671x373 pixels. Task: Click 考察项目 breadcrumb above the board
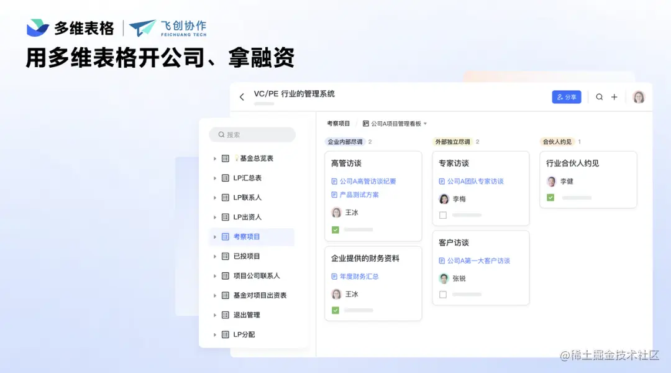(x=339, y=123)
